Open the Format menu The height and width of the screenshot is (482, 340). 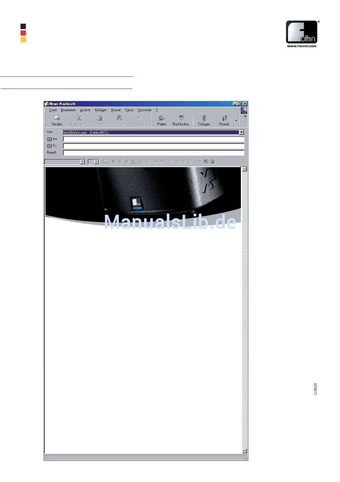[116, 110]
